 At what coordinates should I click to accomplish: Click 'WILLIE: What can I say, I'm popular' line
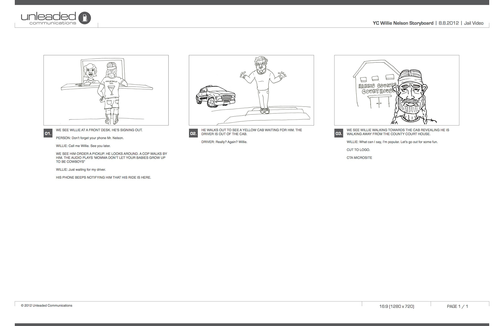tap(392, 142)
